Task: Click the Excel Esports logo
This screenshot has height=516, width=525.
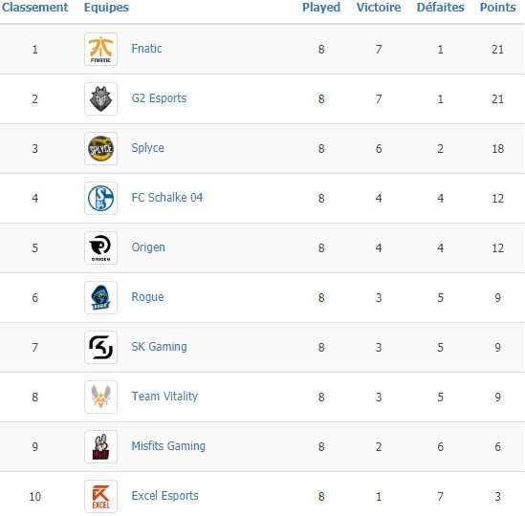Action: click(100, 497)
